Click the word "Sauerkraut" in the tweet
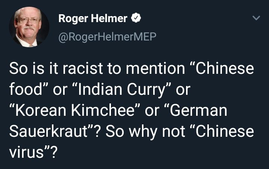 (48, 132)
